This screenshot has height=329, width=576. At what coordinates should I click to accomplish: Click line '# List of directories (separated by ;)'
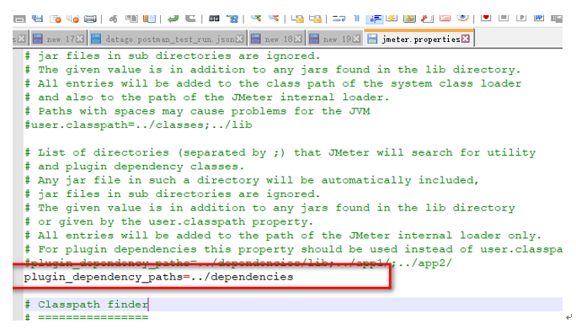(x=280, y=152)
